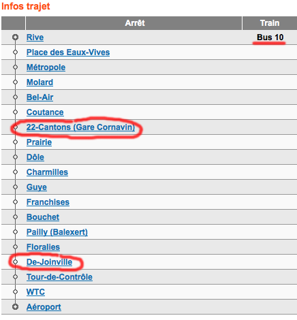The image size is (297, 320).
Task: Click the Aéroport terminus marker icon
Action: coord(15,307)
